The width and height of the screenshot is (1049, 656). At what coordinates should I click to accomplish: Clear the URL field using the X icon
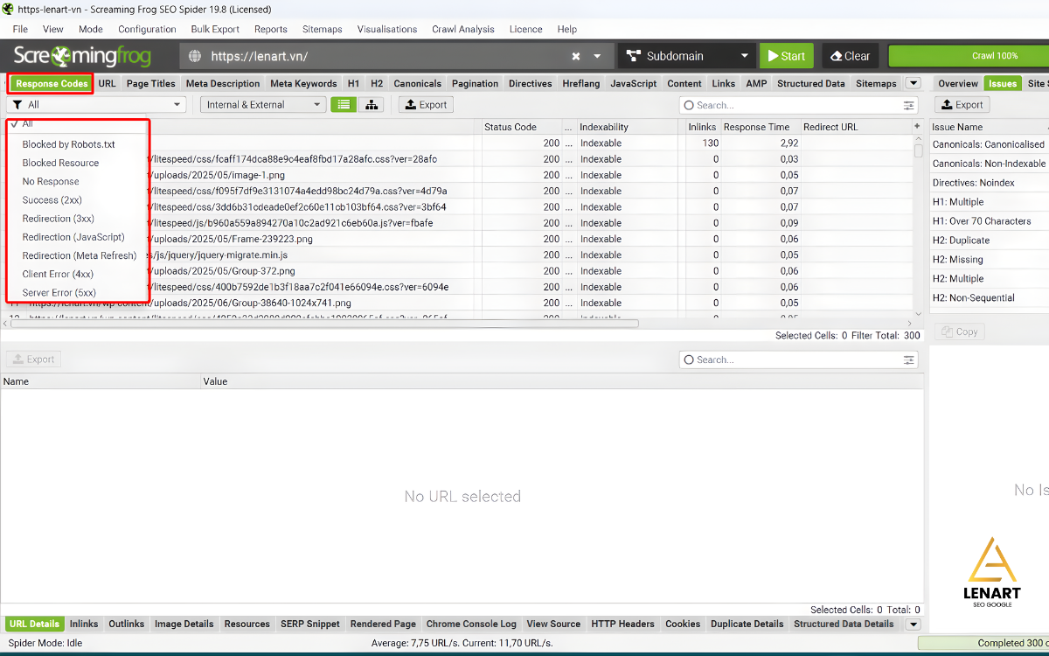[575, 55]
